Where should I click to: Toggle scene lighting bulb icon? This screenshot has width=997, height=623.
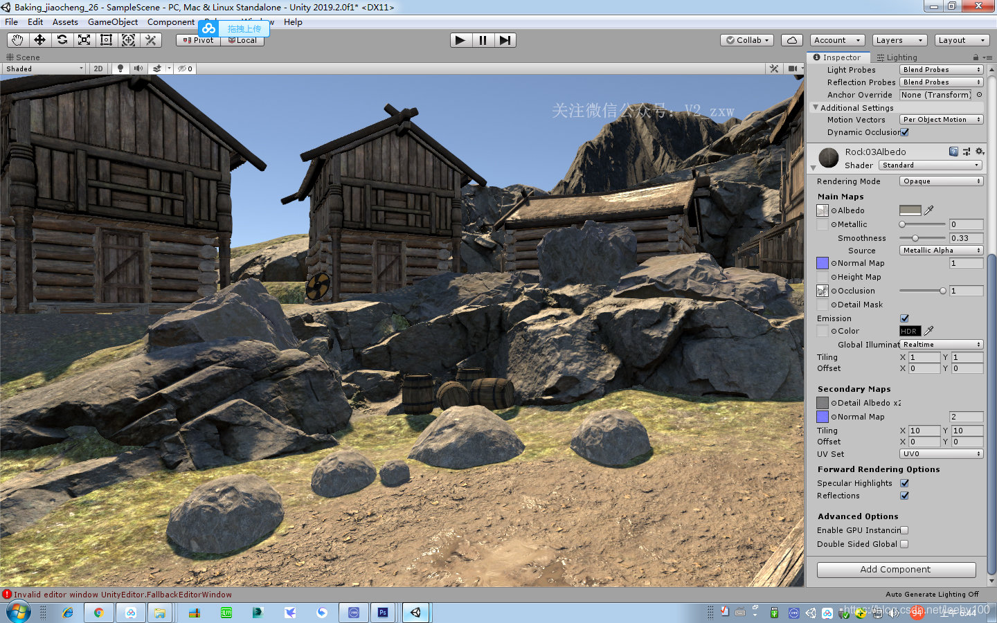(120, 69)
